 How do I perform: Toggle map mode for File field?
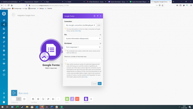pos(100,35)
